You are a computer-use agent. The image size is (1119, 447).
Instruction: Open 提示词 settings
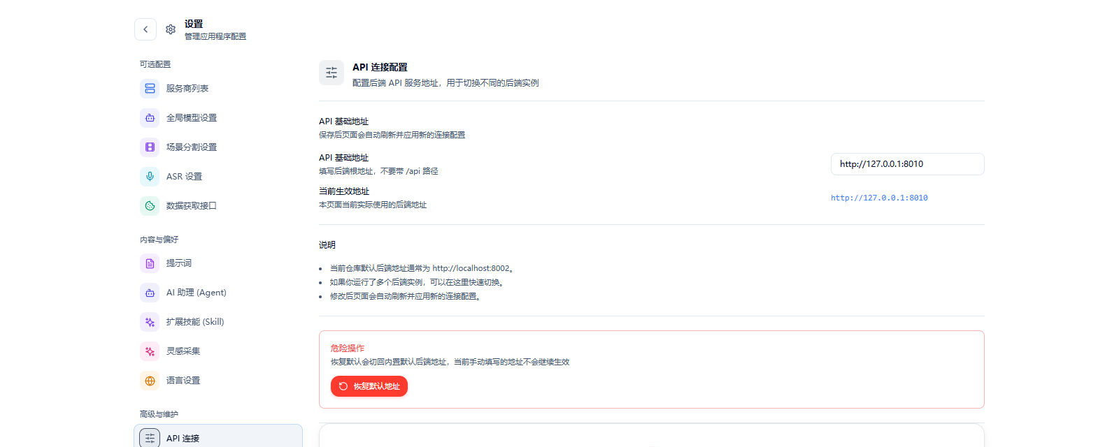click(x=218, y=263)
